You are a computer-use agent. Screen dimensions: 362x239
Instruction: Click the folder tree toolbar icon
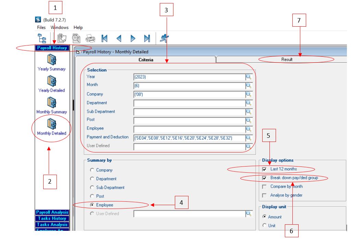pos(42,38)
